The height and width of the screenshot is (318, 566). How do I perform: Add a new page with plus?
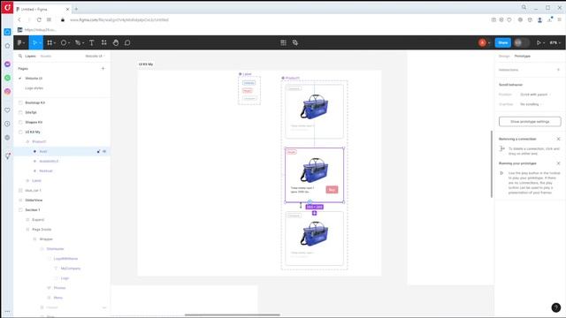[x=103, y=68]
